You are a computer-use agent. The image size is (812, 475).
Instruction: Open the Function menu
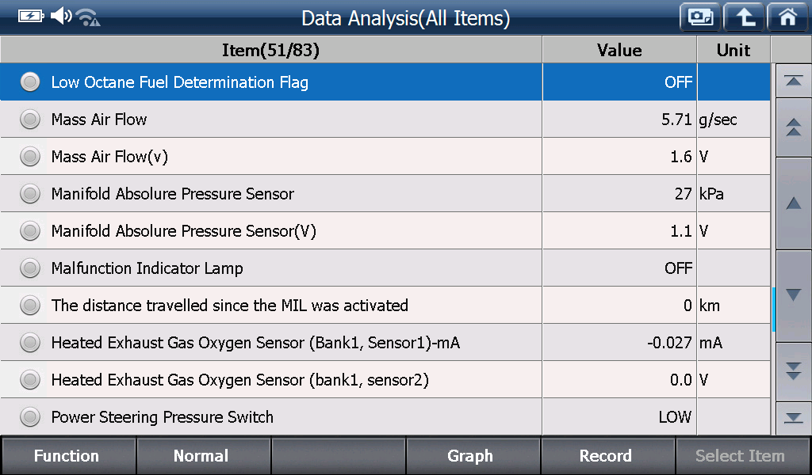pos(68,456)
